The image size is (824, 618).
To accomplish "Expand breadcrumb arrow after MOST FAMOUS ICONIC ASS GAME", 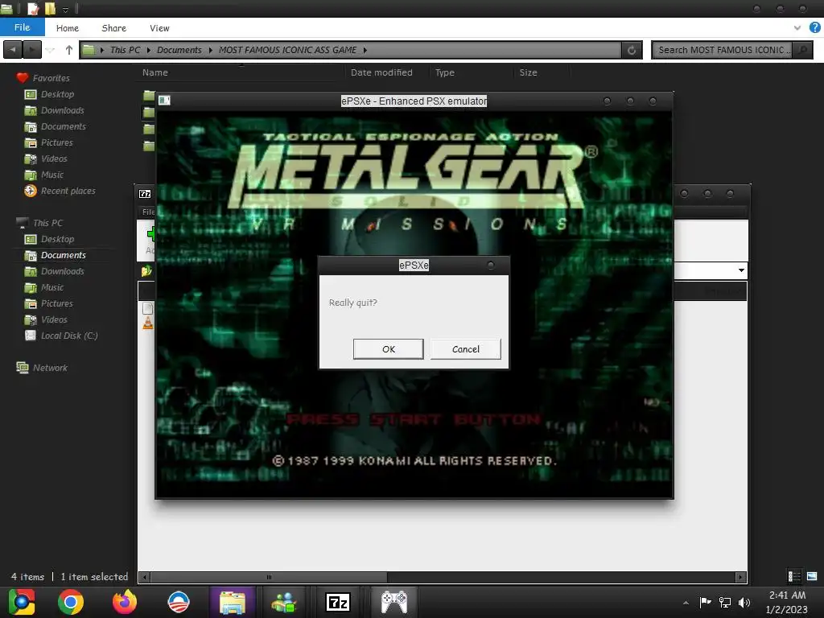I will (x=365, y=50).
